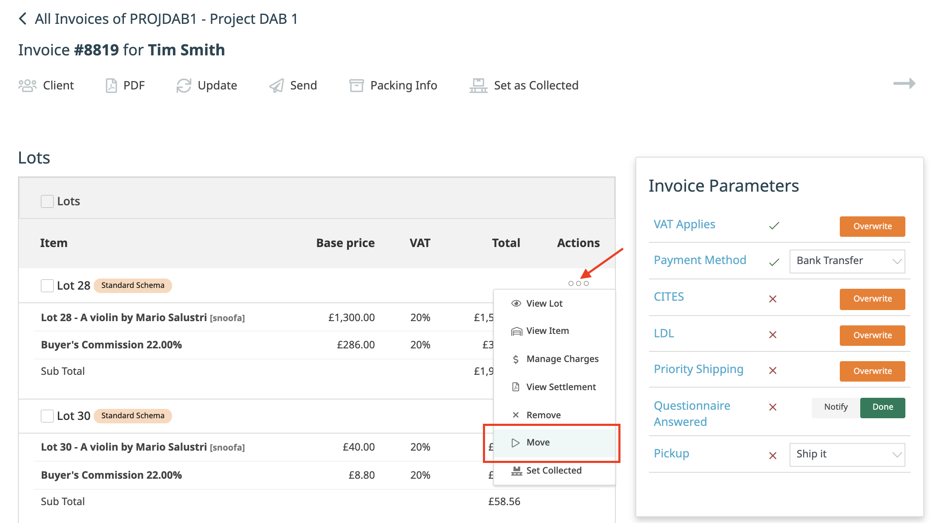
Task: Toggle the select-all Lots checkbox
Action: (47, 201)
